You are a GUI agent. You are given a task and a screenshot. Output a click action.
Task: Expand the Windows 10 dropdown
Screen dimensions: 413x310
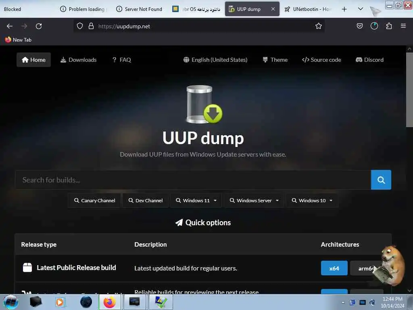click(x=312, y=201)
